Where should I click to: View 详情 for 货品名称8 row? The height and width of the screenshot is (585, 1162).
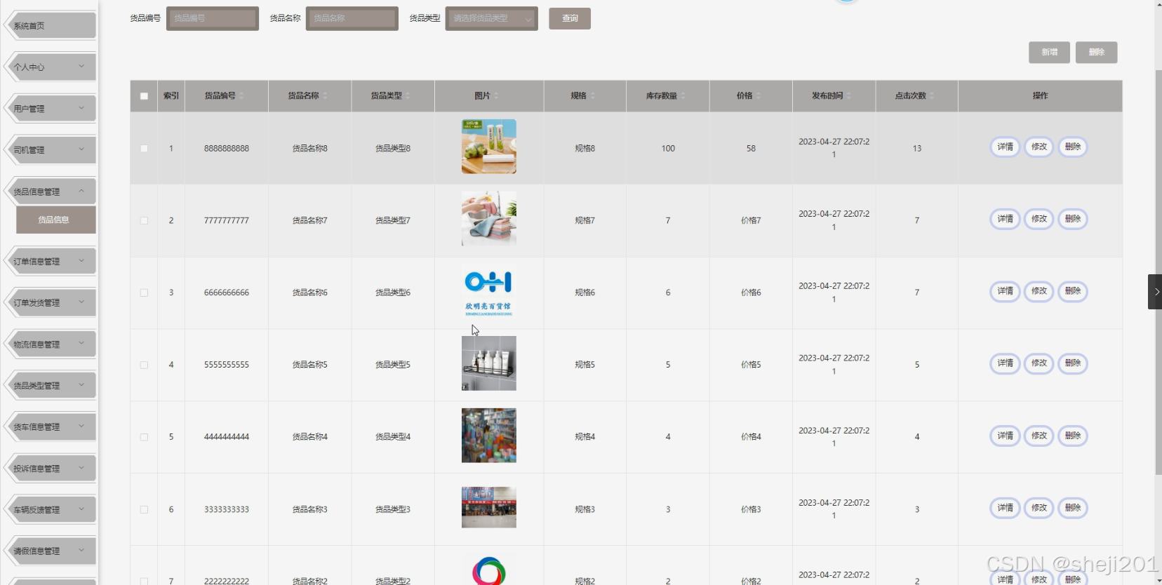point(1005,147)
